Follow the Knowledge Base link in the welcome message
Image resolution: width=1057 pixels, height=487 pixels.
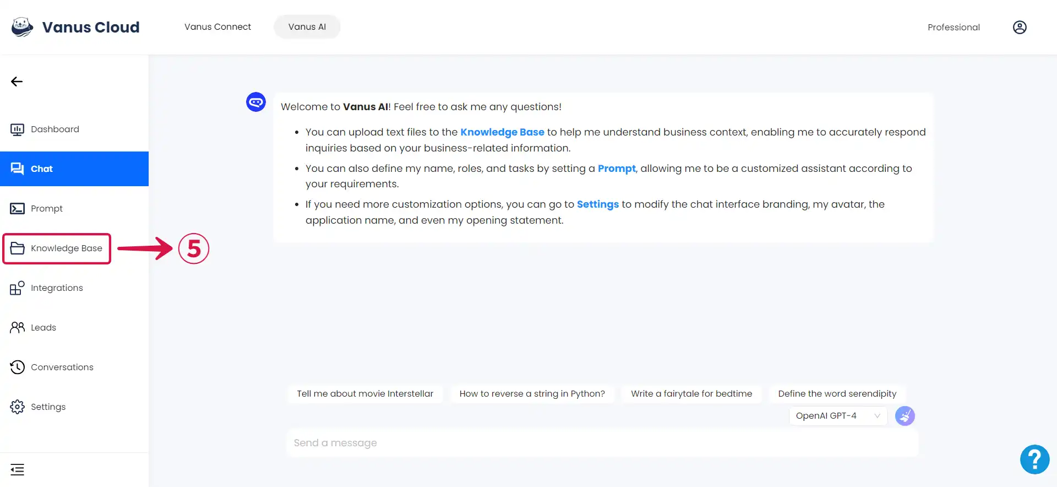502,132
